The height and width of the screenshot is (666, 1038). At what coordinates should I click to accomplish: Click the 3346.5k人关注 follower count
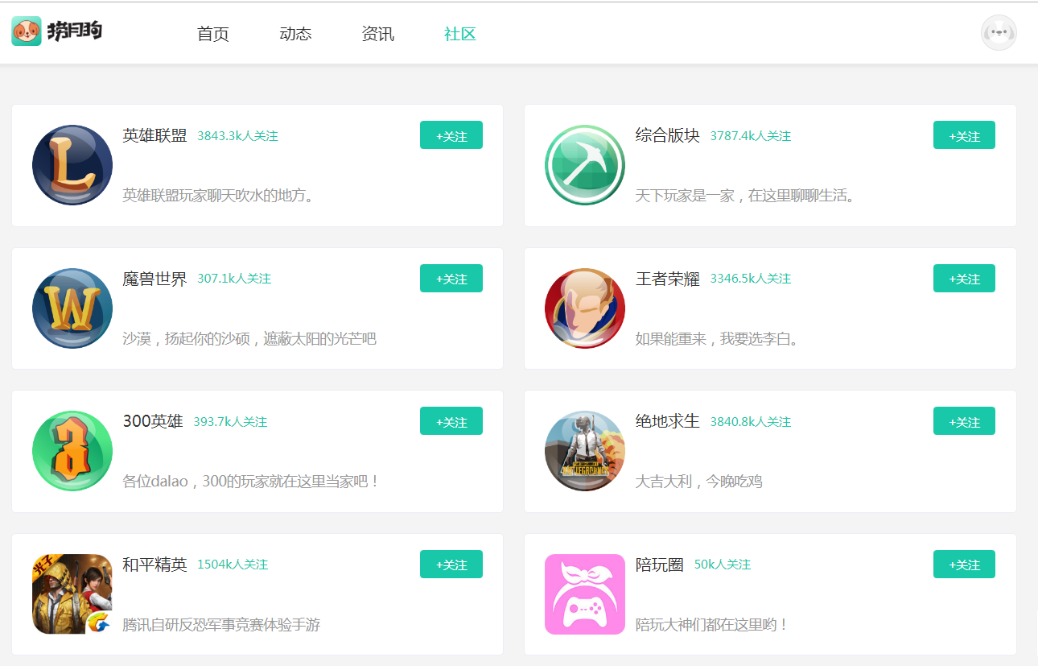click(750, 279)
